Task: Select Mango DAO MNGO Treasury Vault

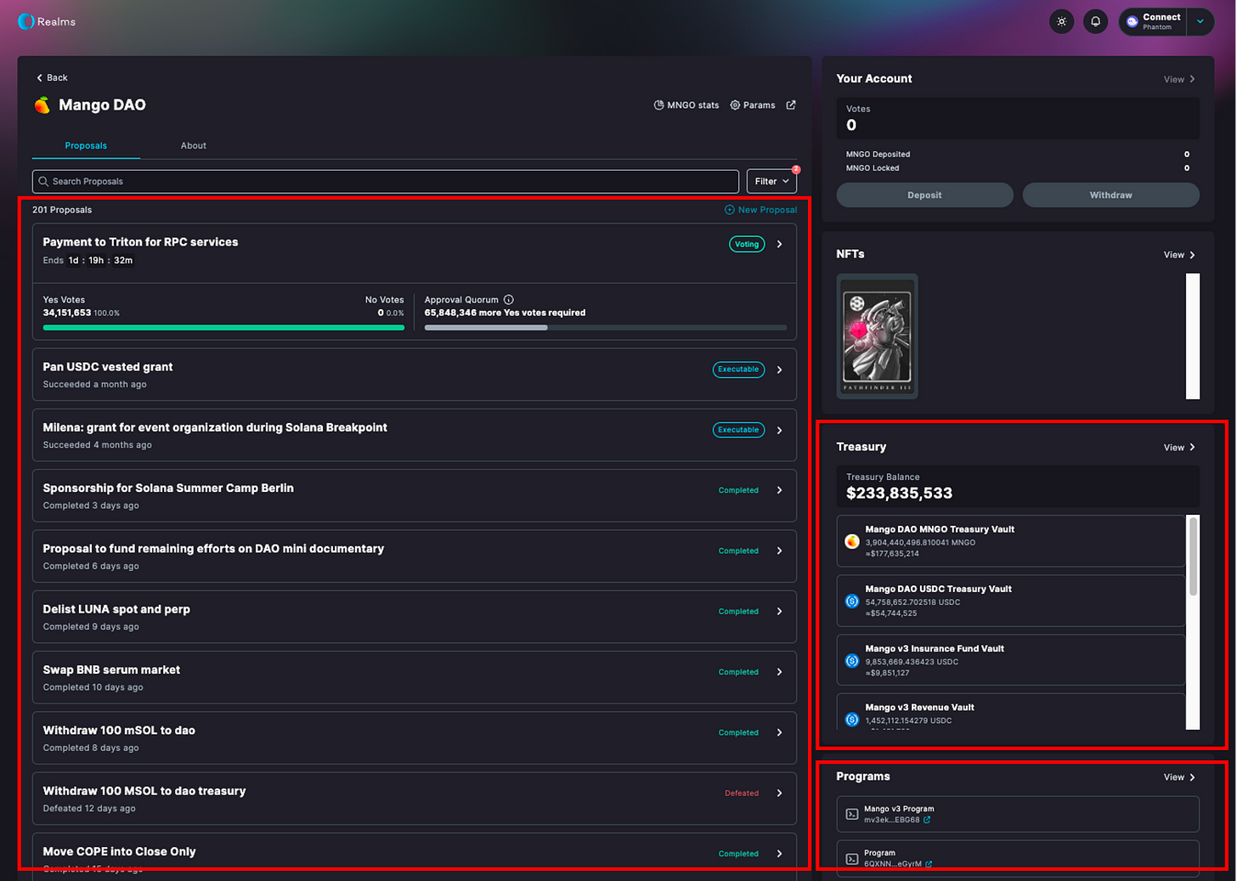Action: [1010, 541]
